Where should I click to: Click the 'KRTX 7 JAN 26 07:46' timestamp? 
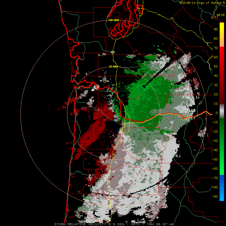[152, 224]
